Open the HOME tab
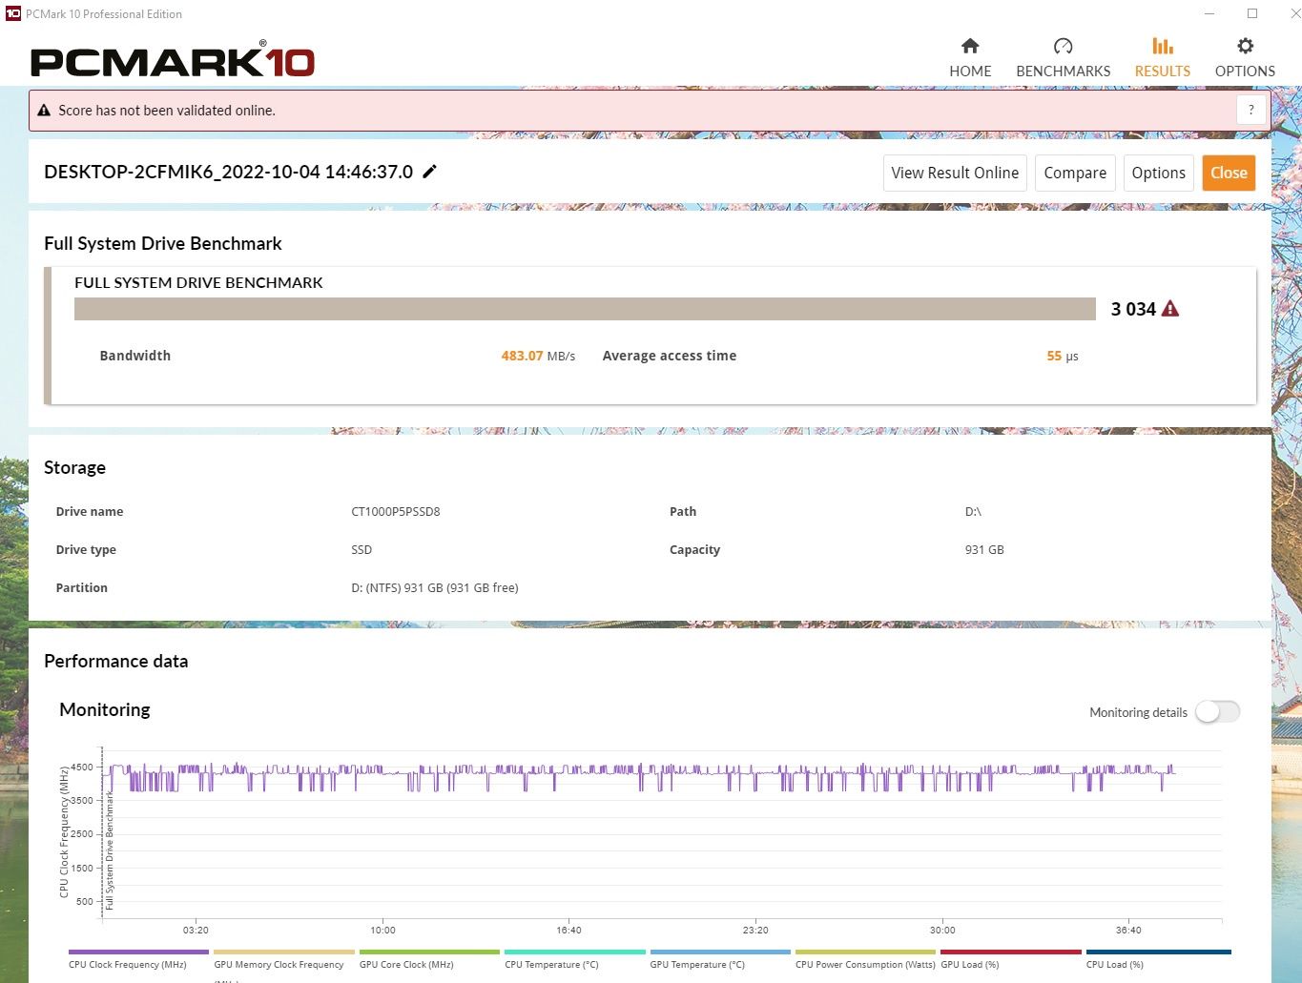Image resolution: width=1302 pixels, height=983 pixels. click(x=970, y=58)
